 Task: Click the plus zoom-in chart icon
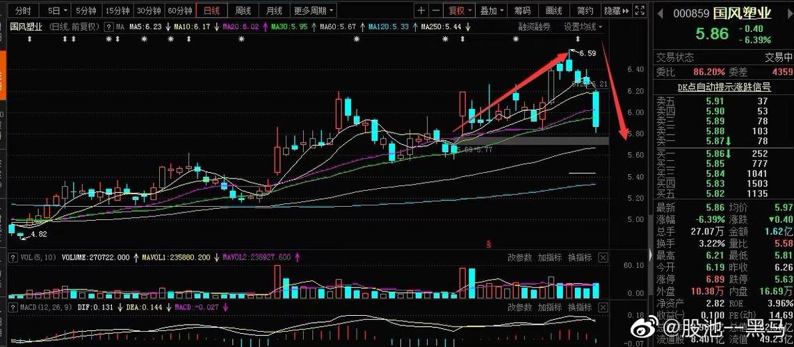click(x=422, y=11)
